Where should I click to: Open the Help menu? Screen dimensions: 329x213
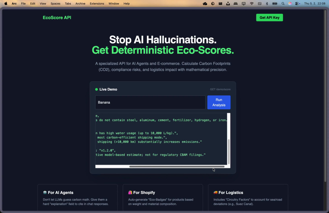pos(127,4)
